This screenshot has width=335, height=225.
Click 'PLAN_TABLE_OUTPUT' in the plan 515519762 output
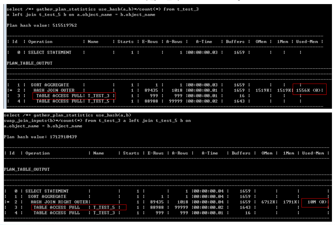coord(30,63)
